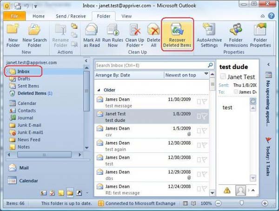Sort messages by Newest on top header
The width and height of the screenshot is (279, 211).
coord(180,75)
